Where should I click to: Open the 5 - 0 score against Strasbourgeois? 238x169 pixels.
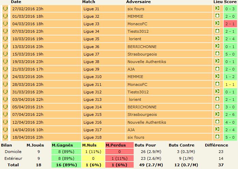[229, 54]
